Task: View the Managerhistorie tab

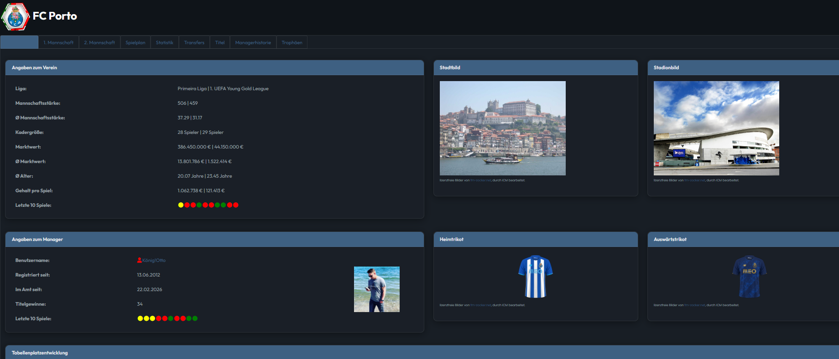Action: 253,42
